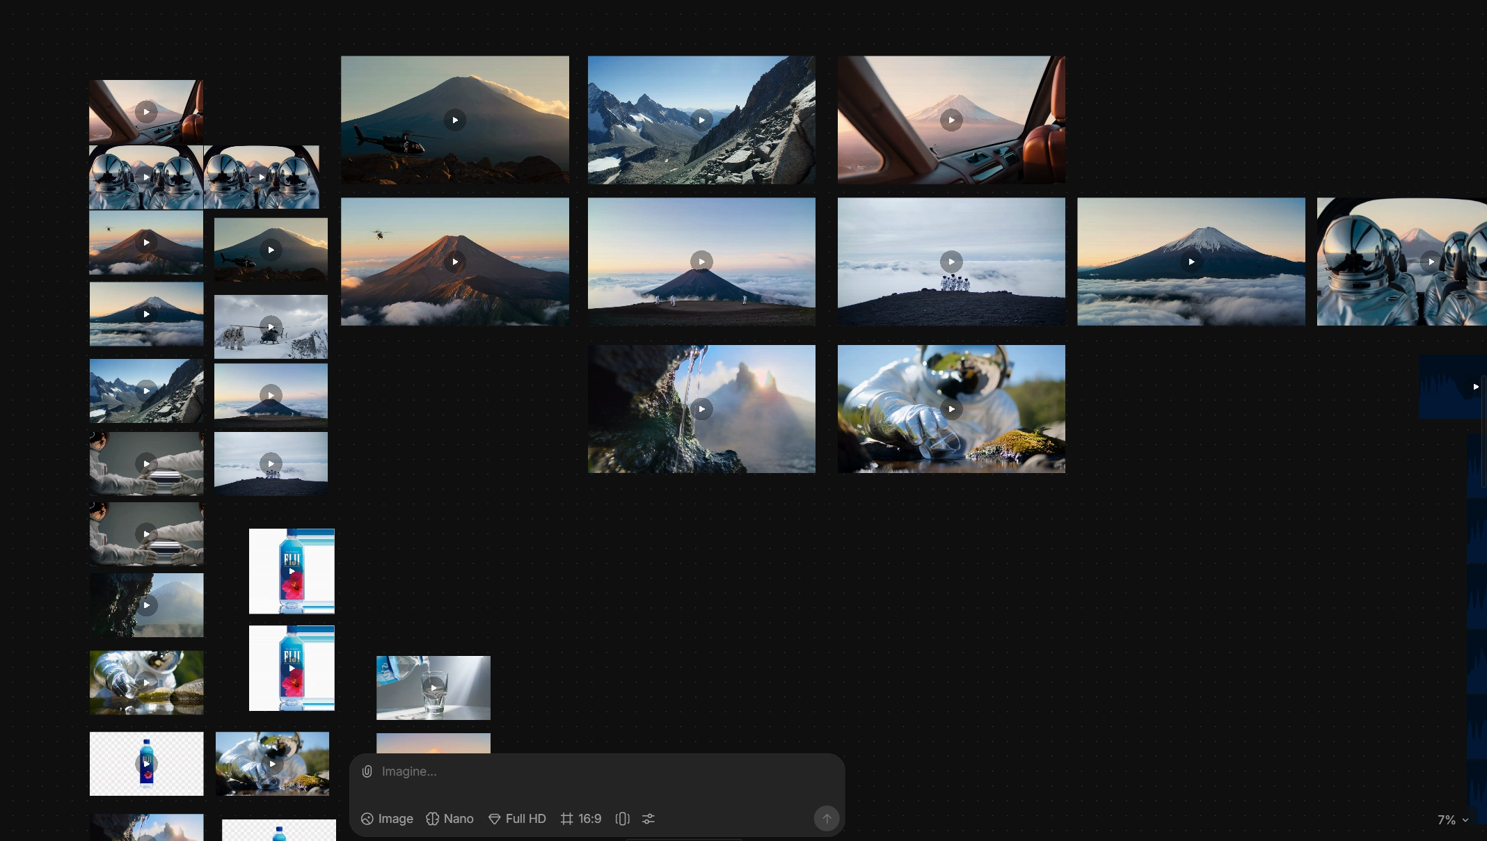Viewport: 1487px width, 841px height.
Task: Open the sliders settings icon
Action: [649, 819]
